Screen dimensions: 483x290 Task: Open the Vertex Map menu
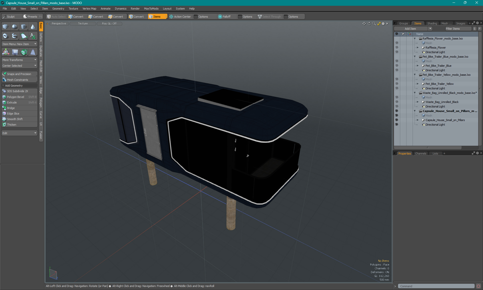(89, 9)
